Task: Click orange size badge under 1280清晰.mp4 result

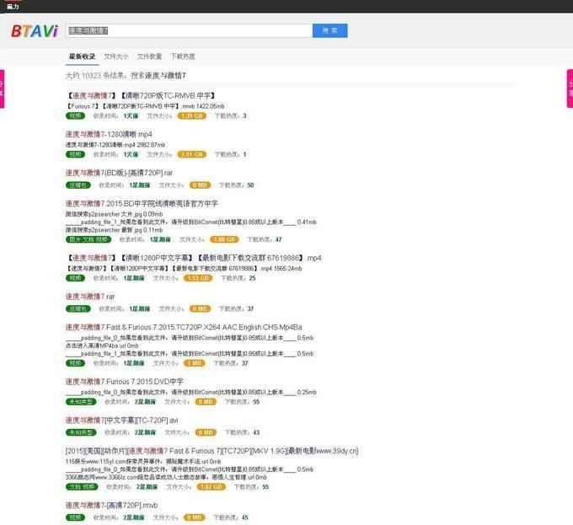Action: [x=192, y=154]
